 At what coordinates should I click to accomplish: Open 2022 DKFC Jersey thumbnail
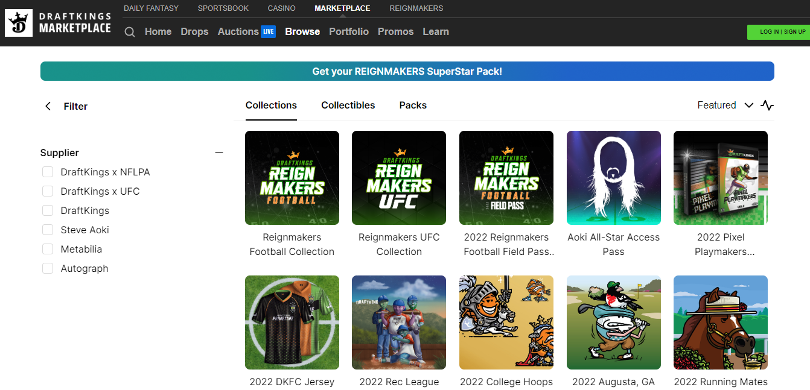(x=292, y=322)
